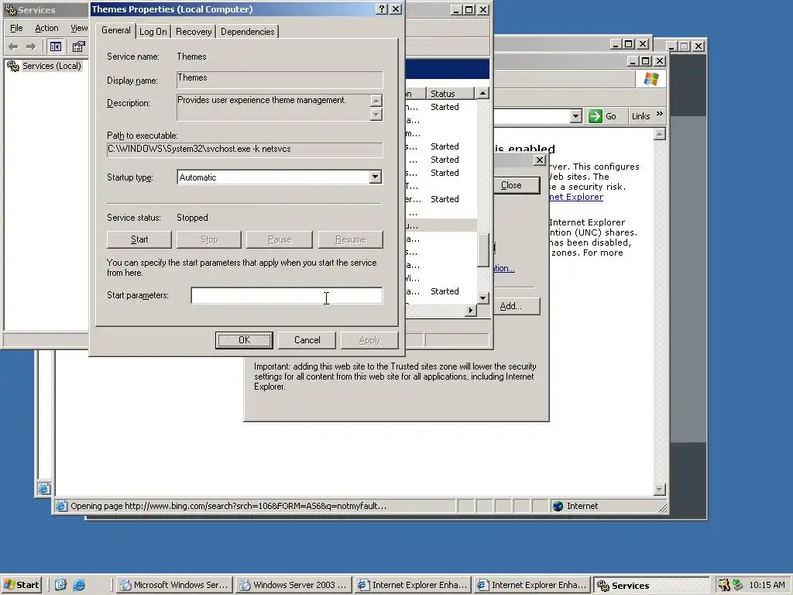The image size is (793, 595).
Task: Open the View menu in Services
Action: click(78, 28)
